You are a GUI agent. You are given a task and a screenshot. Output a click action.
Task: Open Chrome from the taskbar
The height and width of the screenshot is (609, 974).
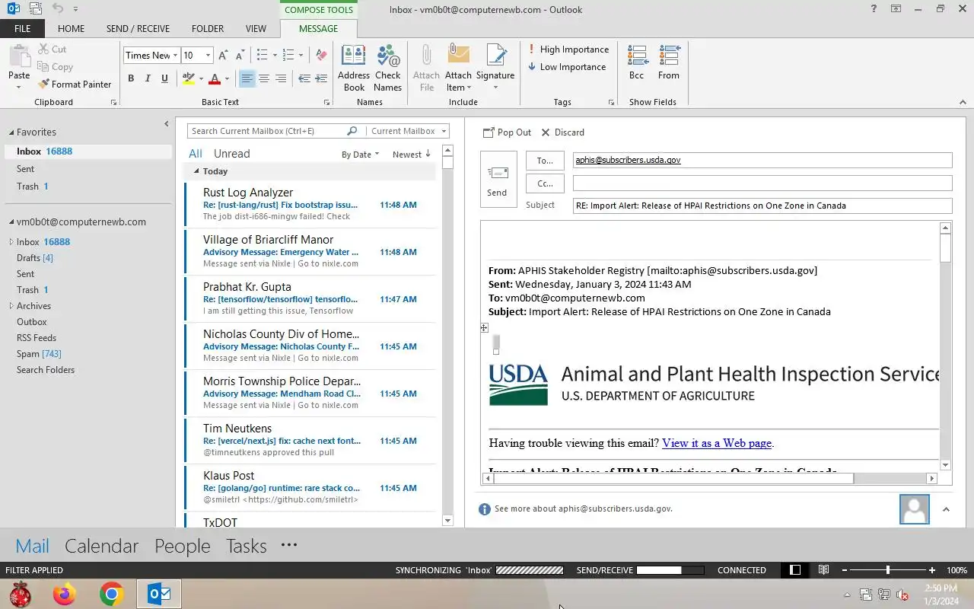112,595
